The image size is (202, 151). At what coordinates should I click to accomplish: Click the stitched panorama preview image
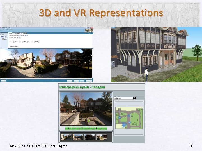46,63
